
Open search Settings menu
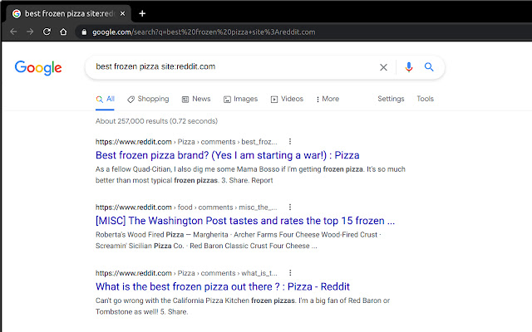(x=391, y=99)
